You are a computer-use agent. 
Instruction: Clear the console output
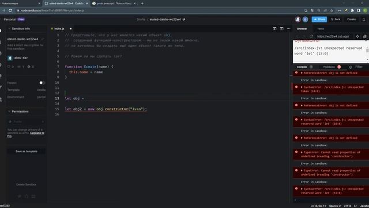coord(350,67)
